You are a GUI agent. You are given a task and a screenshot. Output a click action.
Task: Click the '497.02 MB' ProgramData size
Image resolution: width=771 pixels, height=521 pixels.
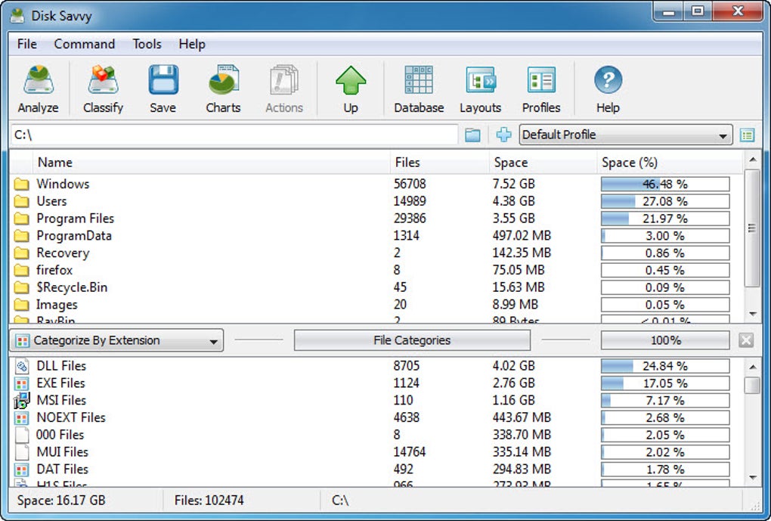click(522, 236)
